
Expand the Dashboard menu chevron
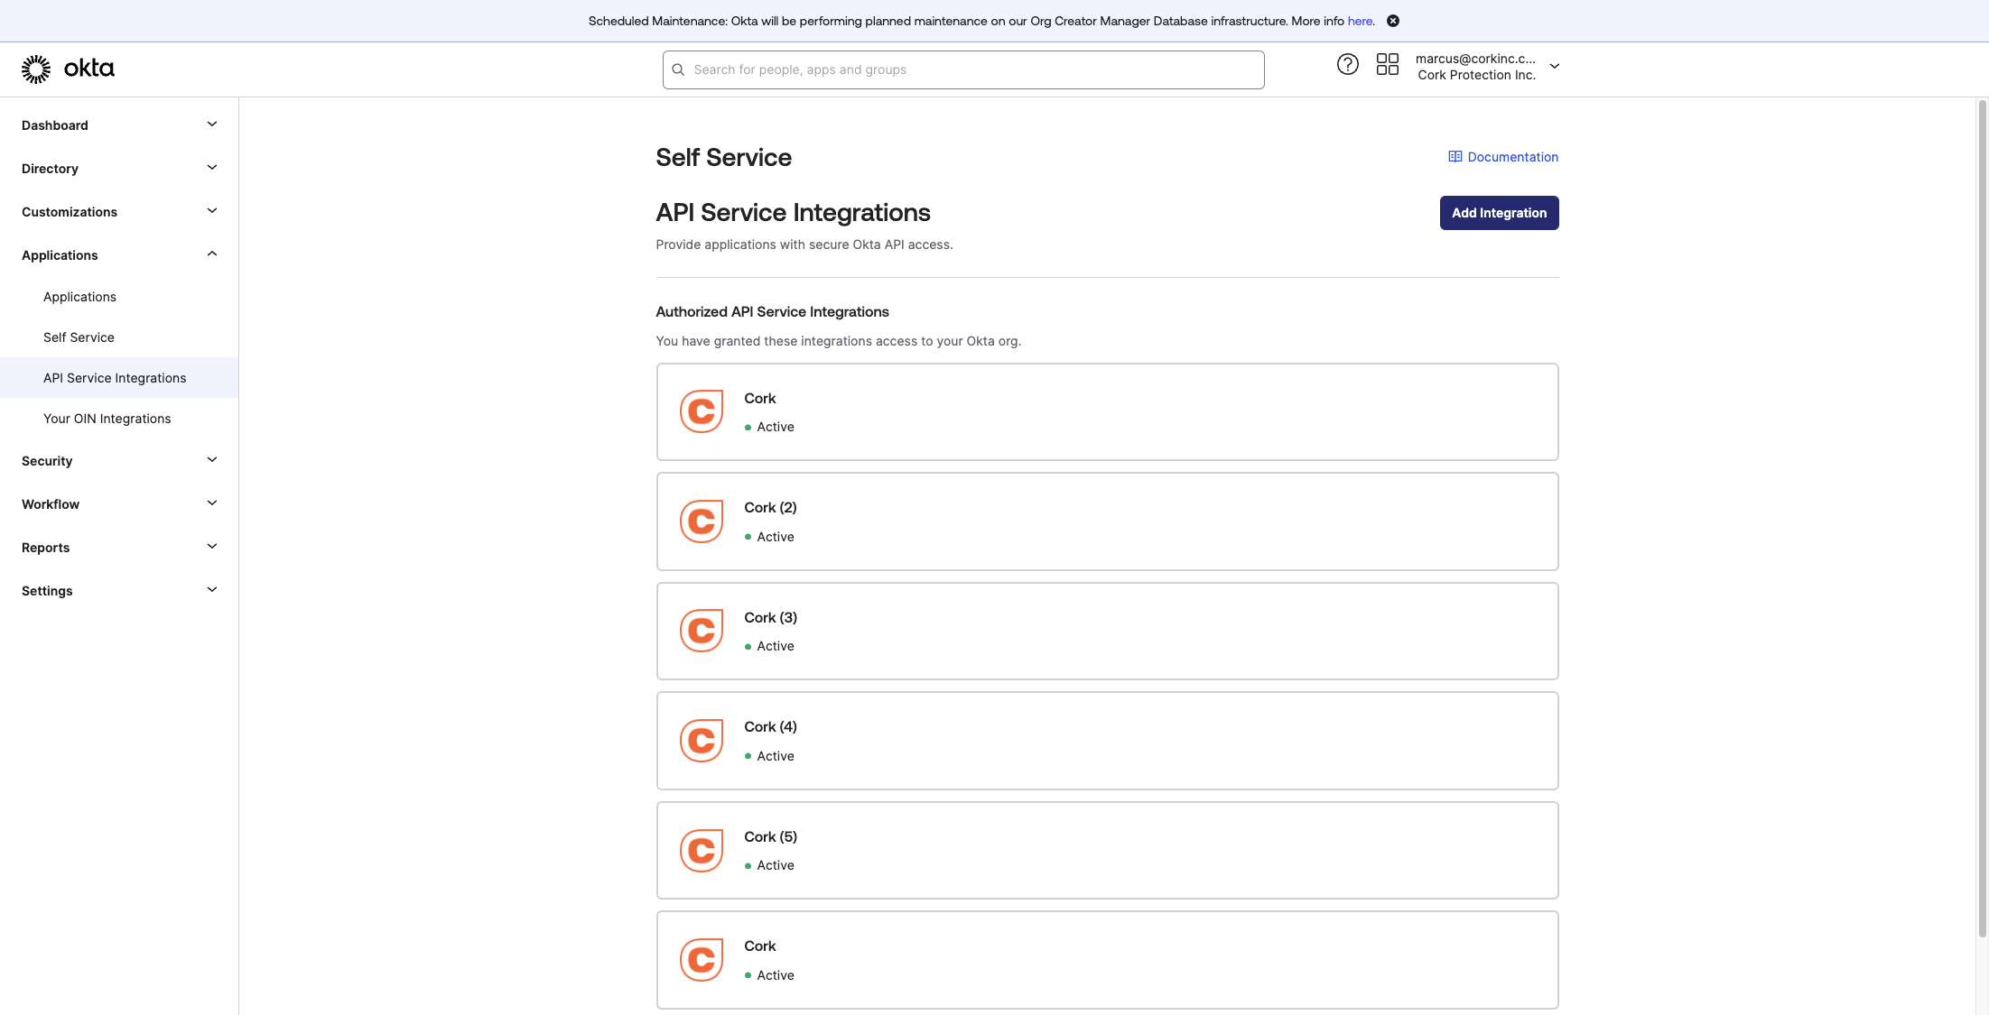(x=212, y=125)
